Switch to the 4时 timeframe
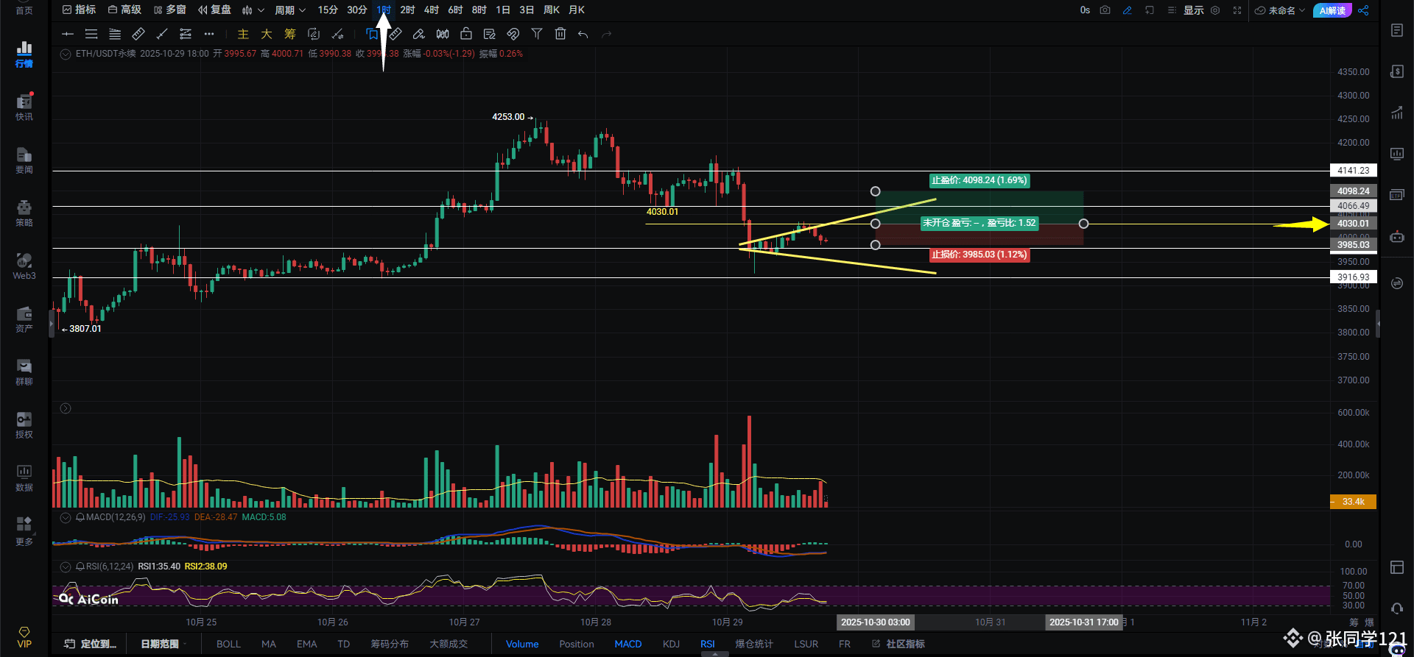Image resolution: width=1414 pixels, height=657 pixels. point(431,10)
